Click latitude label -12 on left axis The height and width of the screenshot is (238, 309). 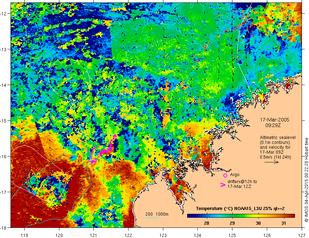pos(4,14)
